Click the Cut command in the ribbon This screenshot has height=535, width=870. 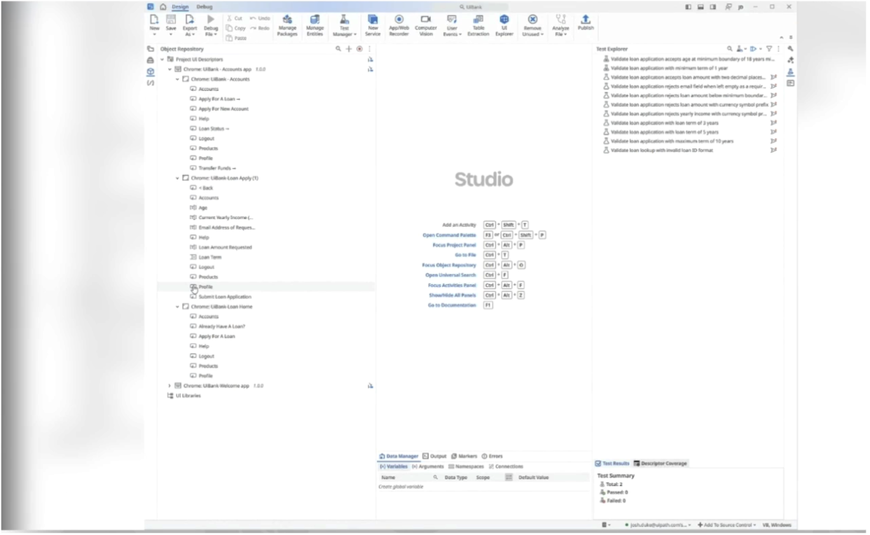235,18
